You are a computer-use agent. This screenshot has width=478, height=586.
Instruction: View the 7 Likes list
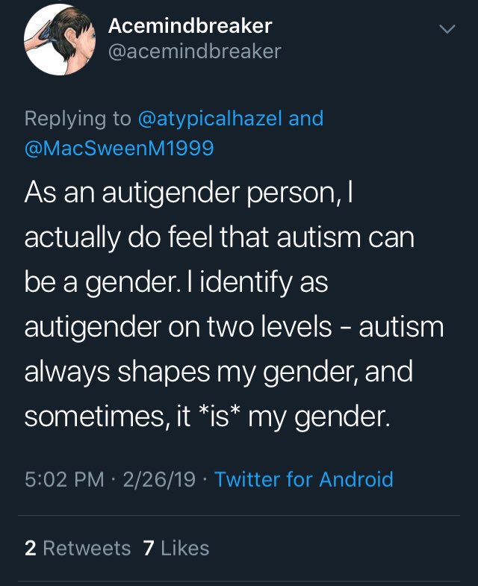coord(176,548)
